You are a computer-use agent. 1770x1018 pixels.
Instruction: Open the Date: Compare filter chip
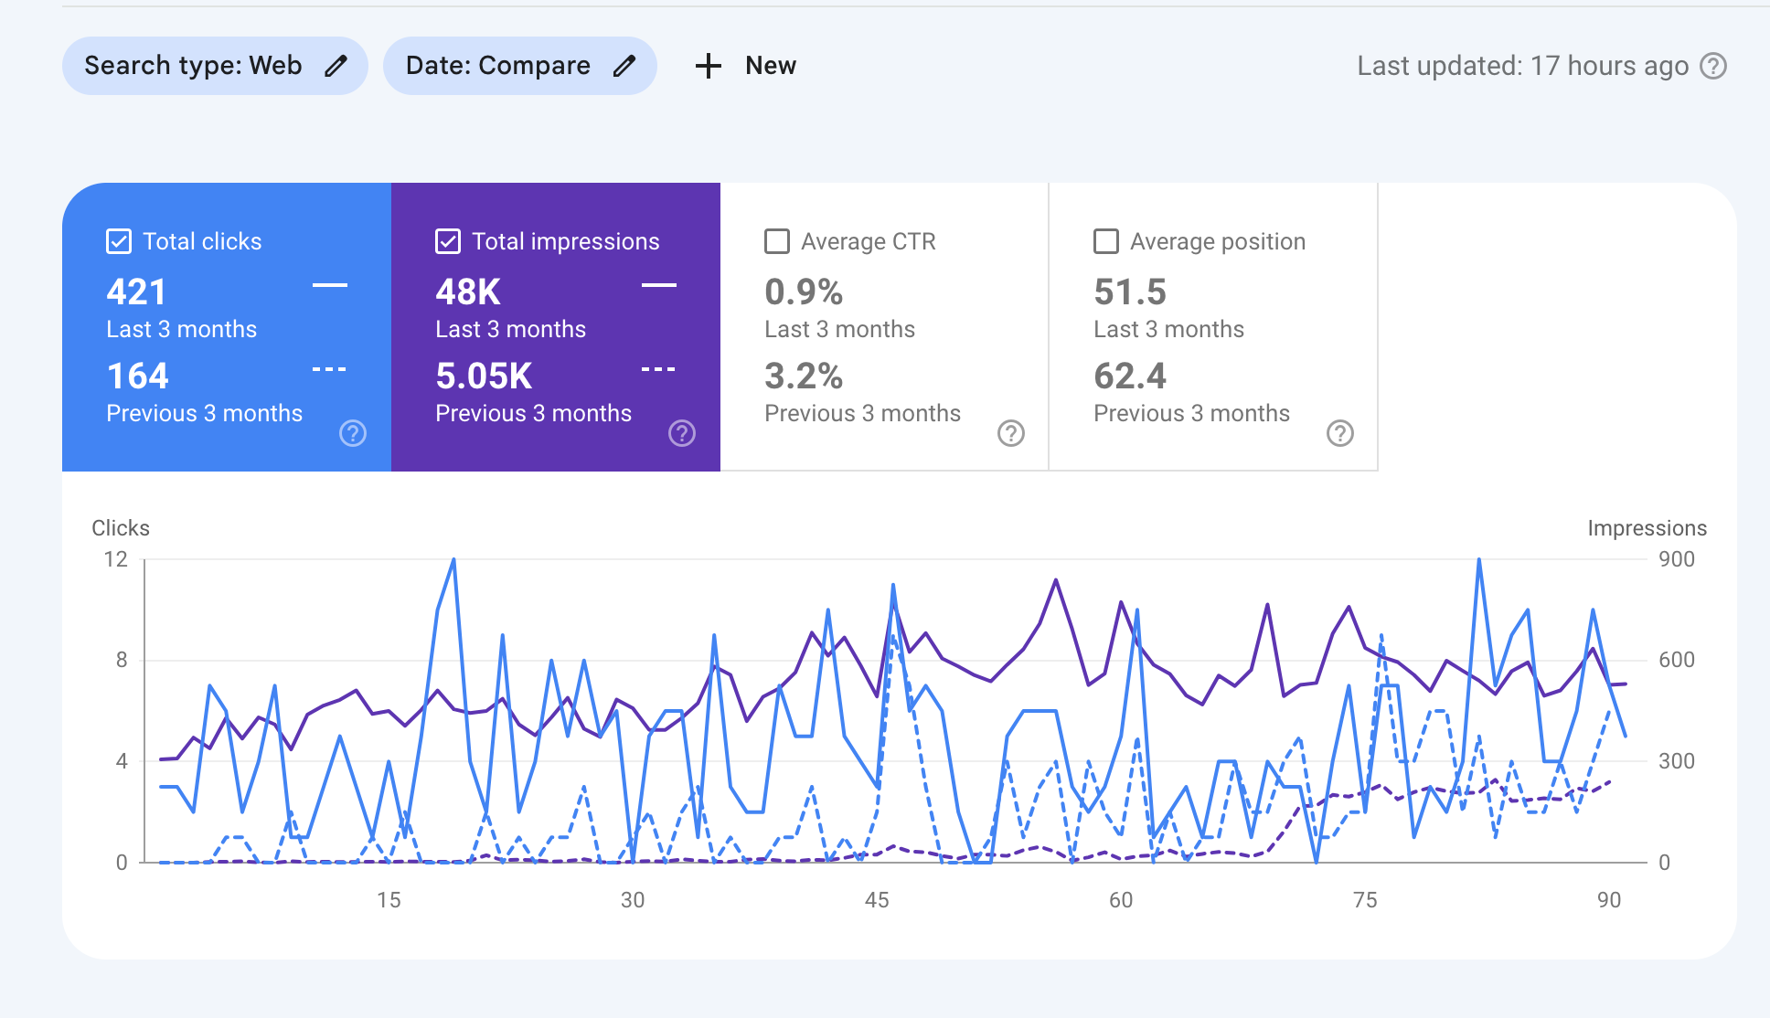[x=497, y=66]
